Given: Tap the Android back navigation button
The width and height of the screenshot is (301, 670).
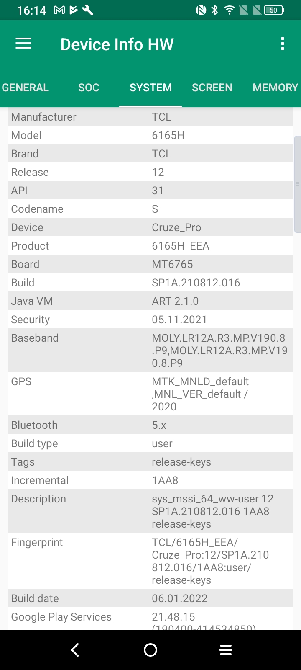Looking at the screenshot, I should pyautogui.click(x=75, y=650).
